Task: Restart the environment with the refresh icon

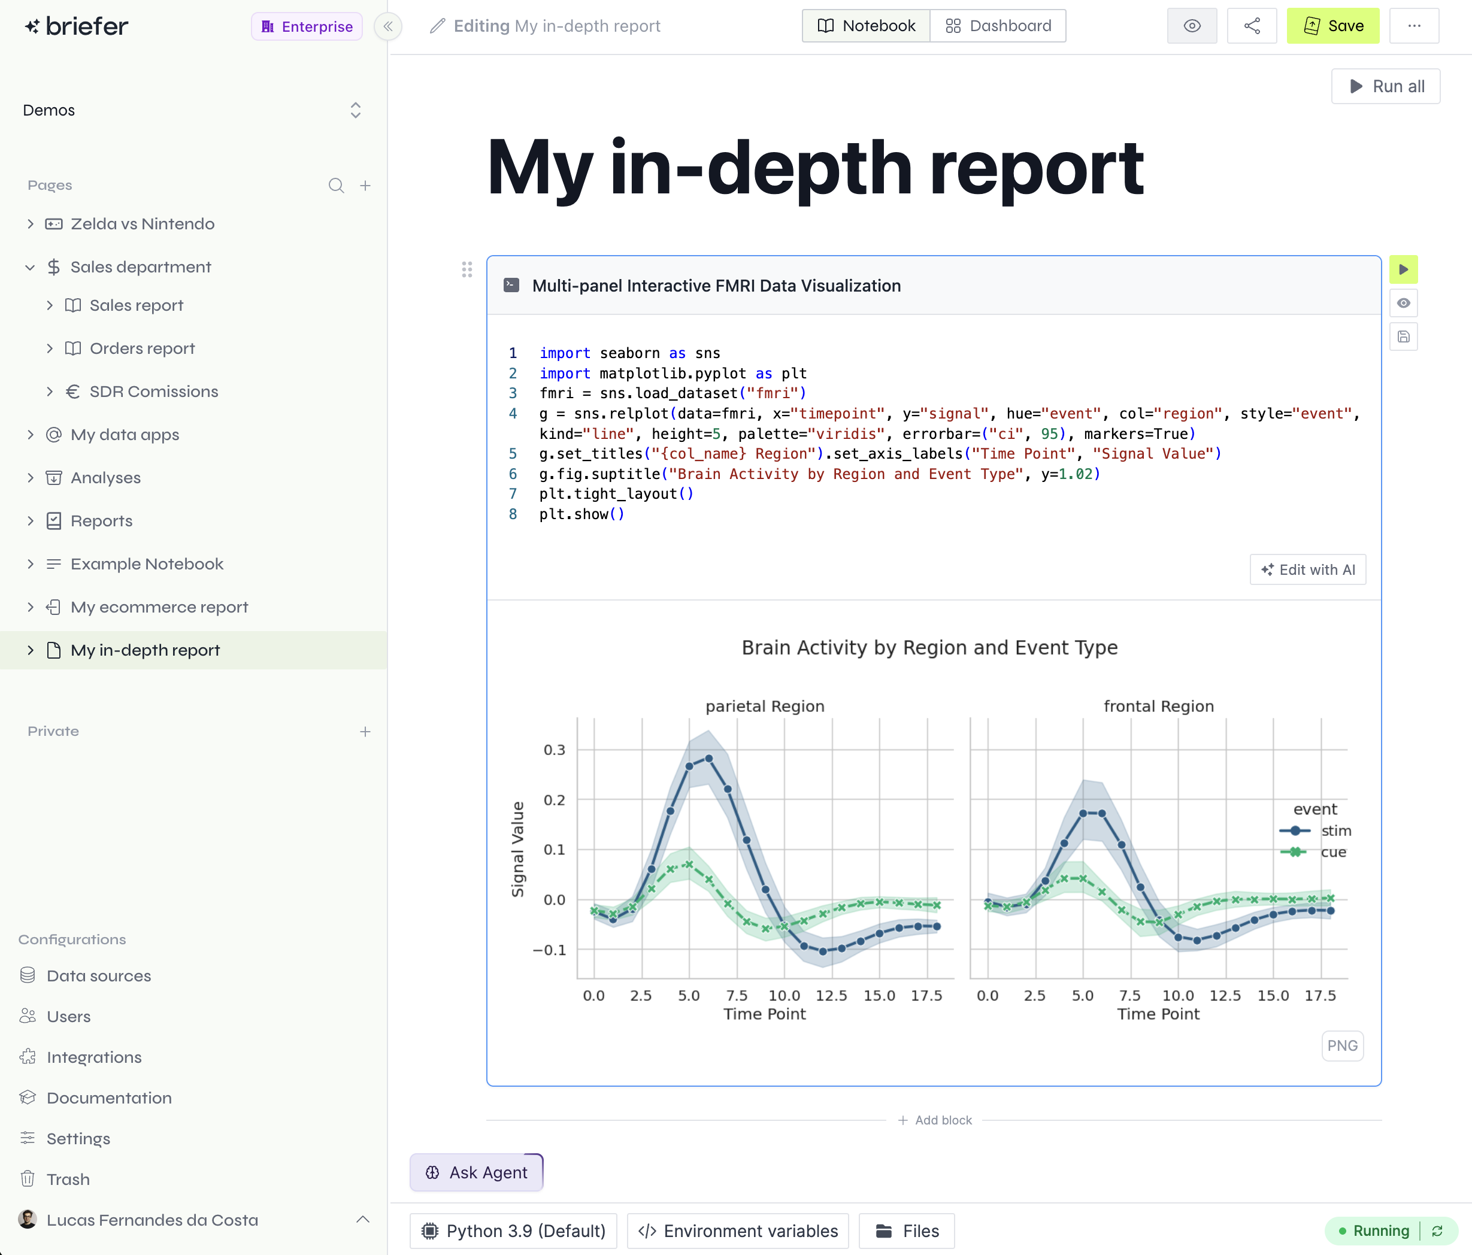Action: [x=1437, y=1231]
